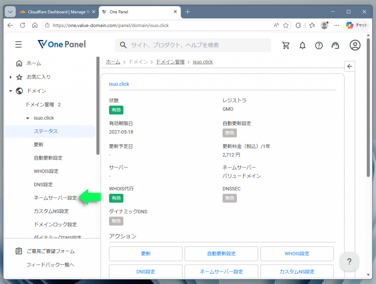
Task: Open ネームサーバー設定 in the sidebar
Action: coord(55,198)
